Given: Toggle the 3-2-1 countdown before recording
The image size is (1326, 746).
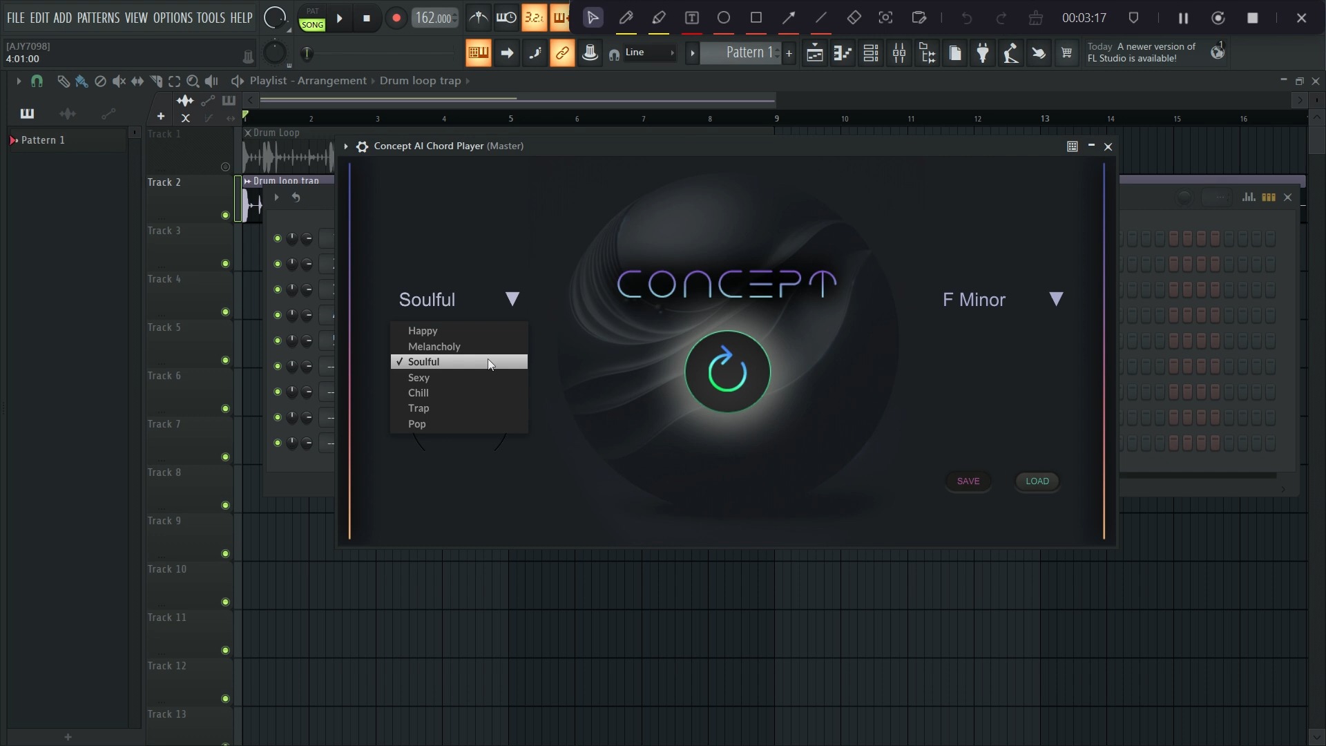Looking at the screenshot, I should click(x=534, y=18).
